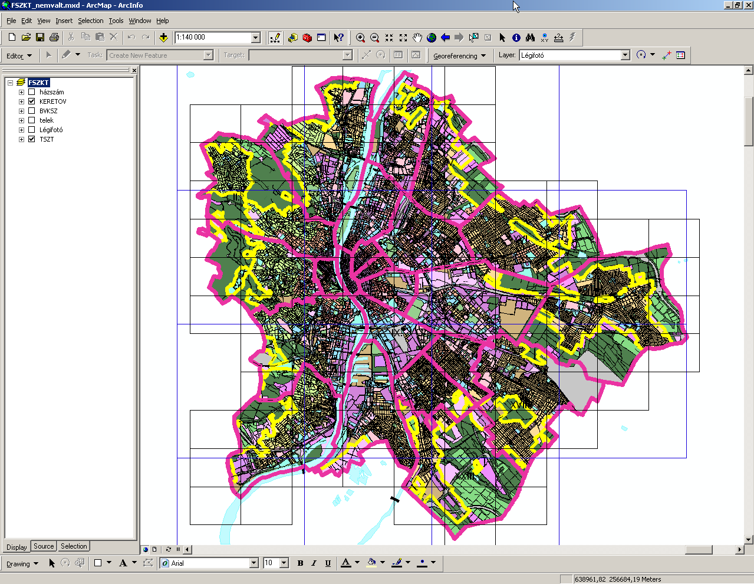Hide the TSZT layer

coord(32,139)
